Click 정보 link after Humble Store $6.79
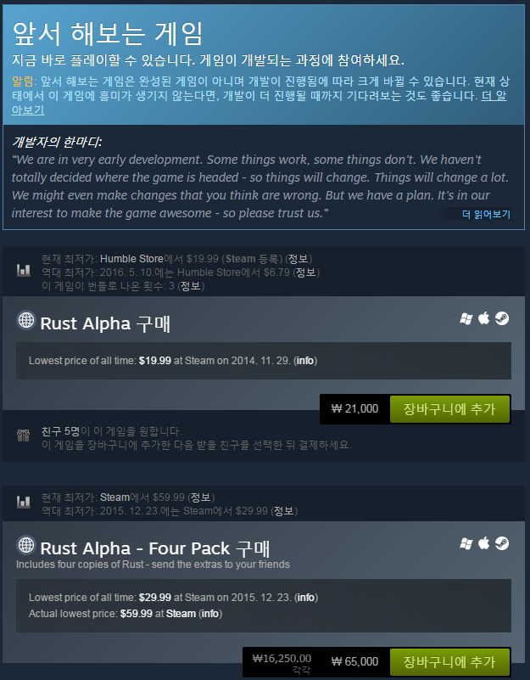The image size is (530, 680). point(305,273)
